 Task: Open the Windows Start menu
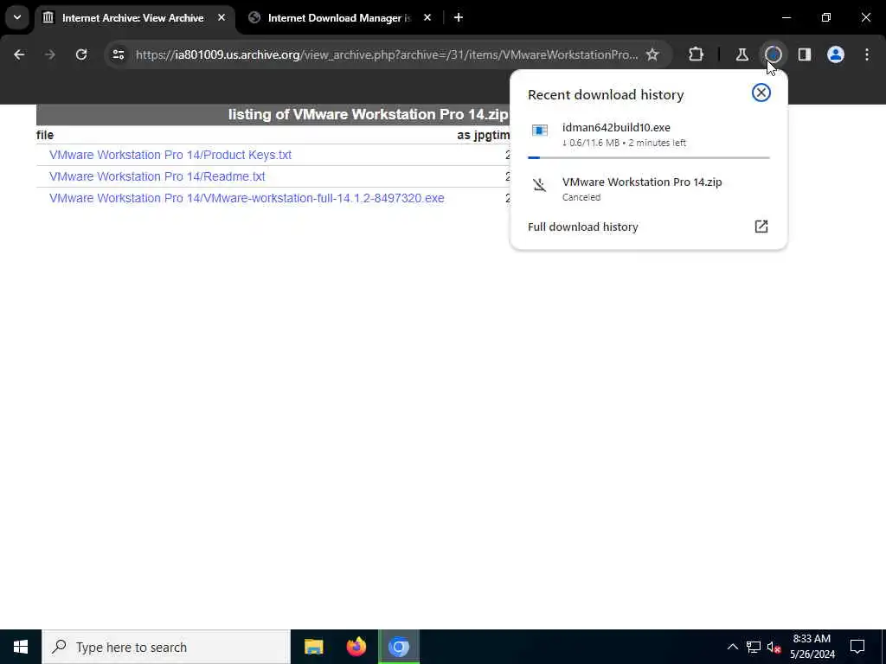[x=21, y=647]
